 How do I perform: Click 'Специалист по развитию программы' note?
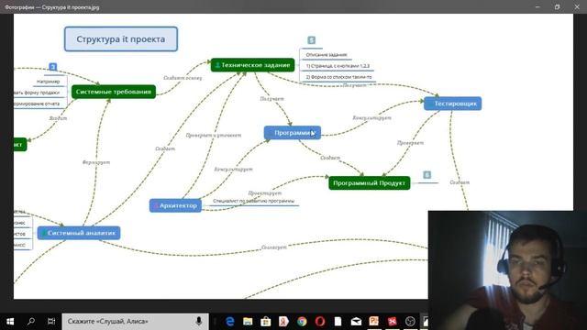point(253,201)
